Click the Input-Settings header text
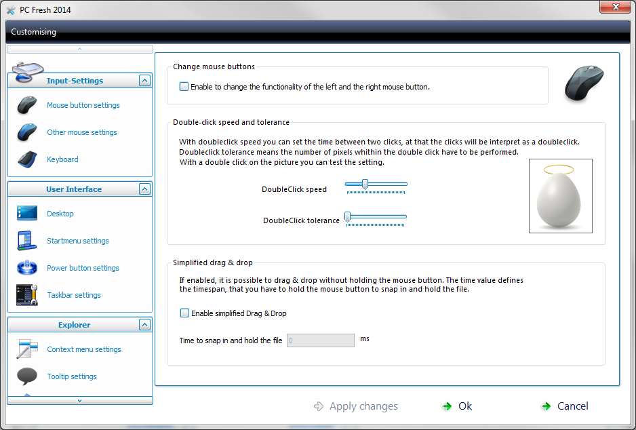Image resolution: width=636 pixels, height=430 pixels. pos(75,81)
